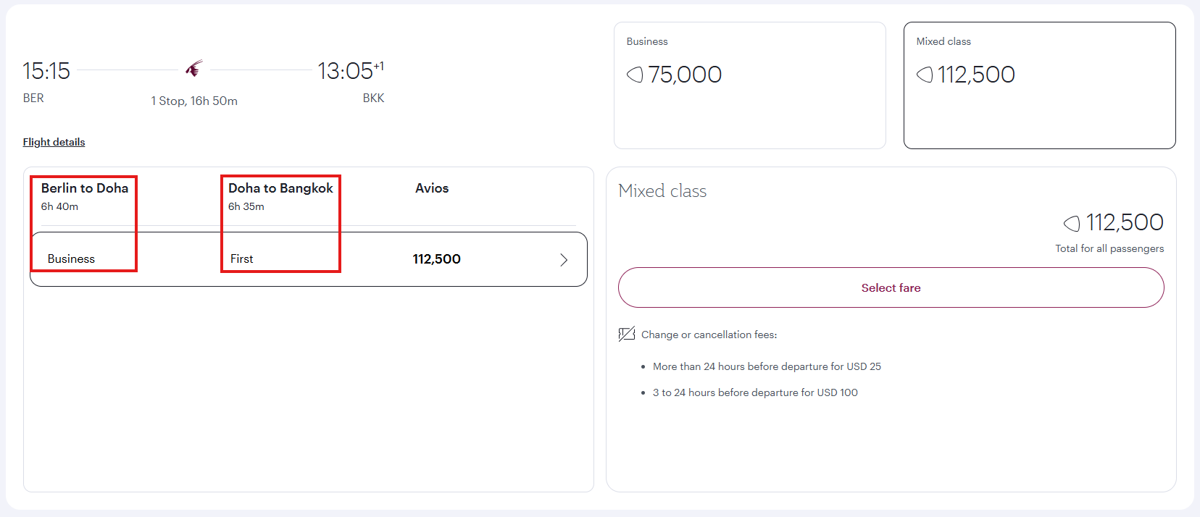Expand the fare row chevron arrow
This screenshot has width=1200, height=517.
[x=564, y=260]
